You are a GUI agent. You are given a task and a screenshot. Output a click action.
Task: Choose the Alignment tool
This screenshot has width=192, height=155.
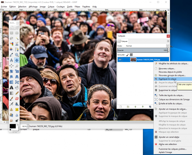[11, 66]
